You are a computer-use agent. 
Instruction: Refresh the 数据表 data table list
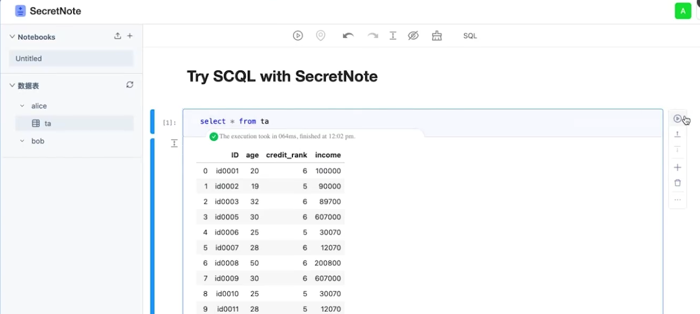[129, 85]
